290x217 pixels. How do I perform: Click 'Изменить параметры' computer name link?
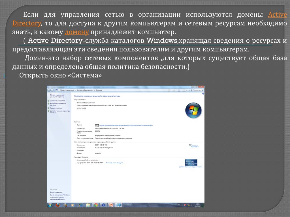195,146
